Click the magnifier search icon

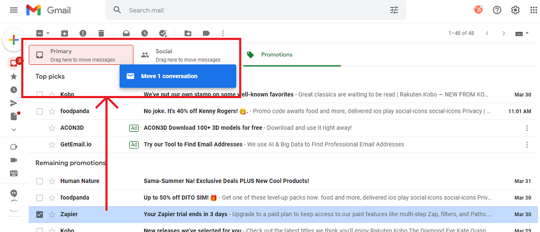118,10
